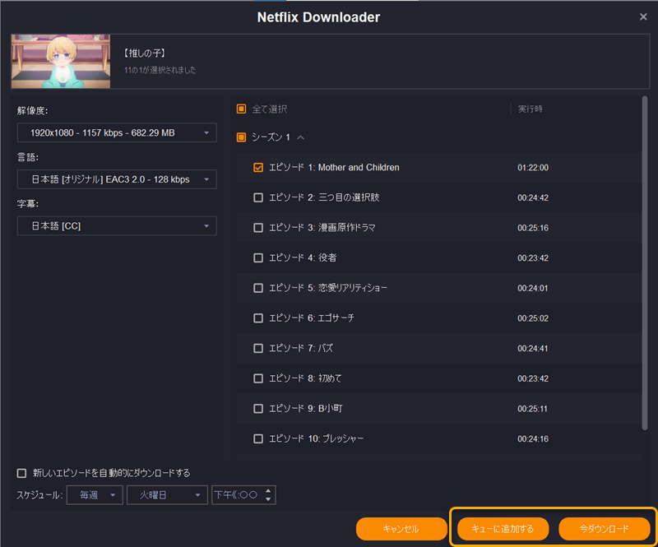
Task: Check エピソード 4 役者
Action: 258,257
